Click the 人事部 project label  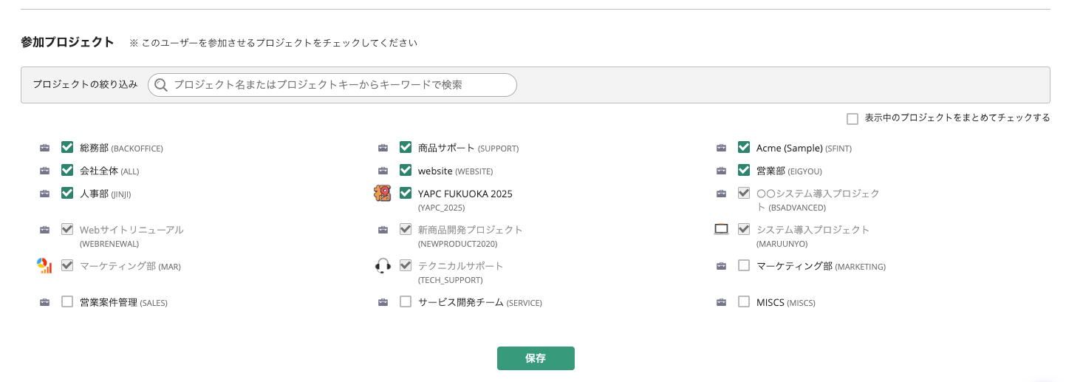105,194
